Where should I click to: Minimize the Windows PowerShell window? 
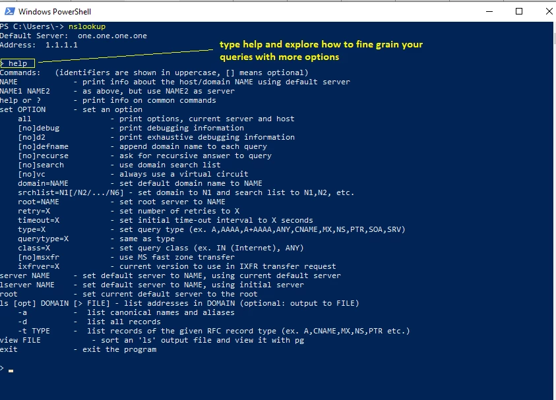[489, 11]
